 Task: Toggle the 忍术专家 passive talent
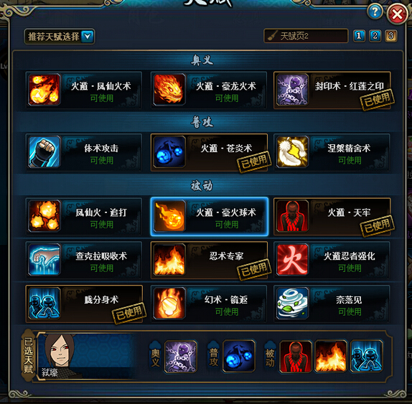[x=209, y=260]
